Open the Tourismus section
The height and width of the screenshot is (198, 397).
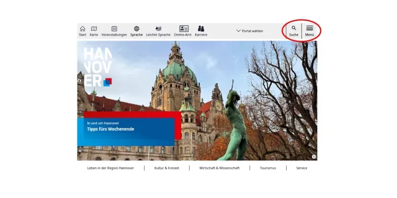pyautogui.click(x=268, y=168)
